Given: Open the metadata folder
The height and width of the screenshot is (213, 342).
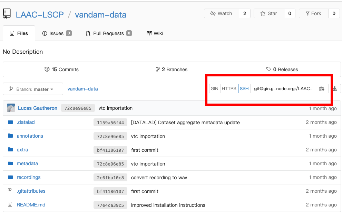Looking at the screenshot, I should [27, 163].
